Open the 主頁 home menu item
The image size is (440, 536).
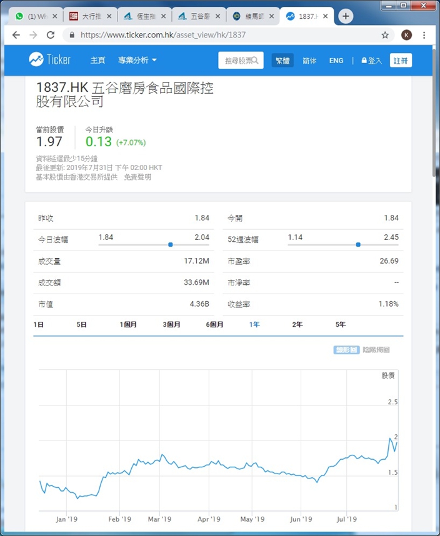click(97, 60)
